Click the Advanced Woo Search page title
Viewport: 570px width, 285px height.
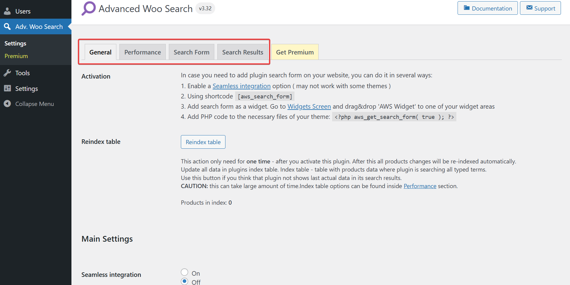tap(146, 9)
